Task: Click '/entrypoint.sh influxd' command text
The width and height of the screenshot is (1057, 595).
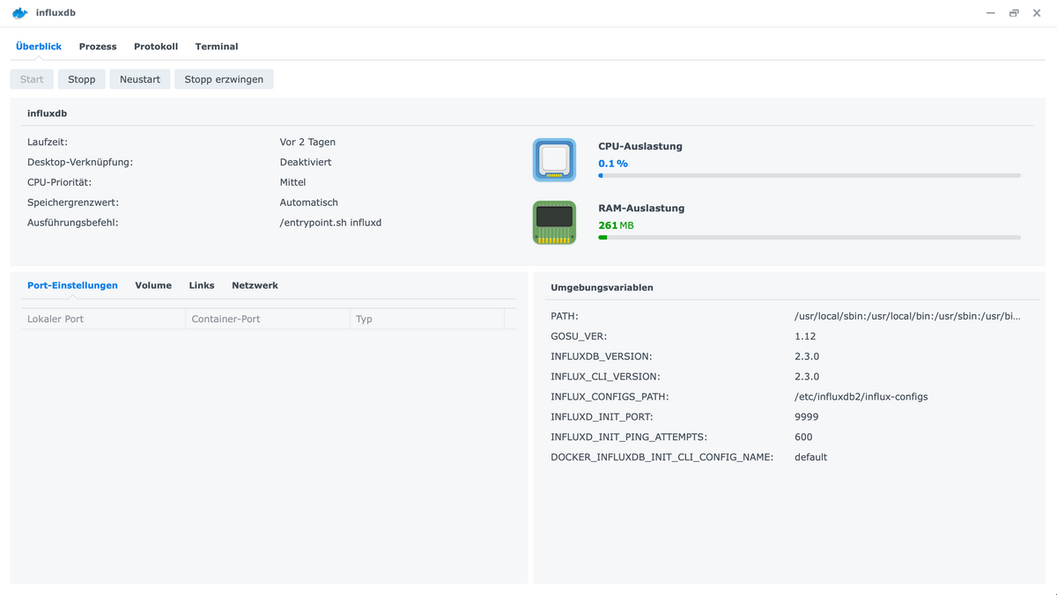Action: (330, 223)
